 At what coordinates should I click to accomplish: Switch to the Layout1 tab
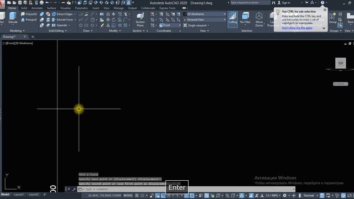[19, 195]
